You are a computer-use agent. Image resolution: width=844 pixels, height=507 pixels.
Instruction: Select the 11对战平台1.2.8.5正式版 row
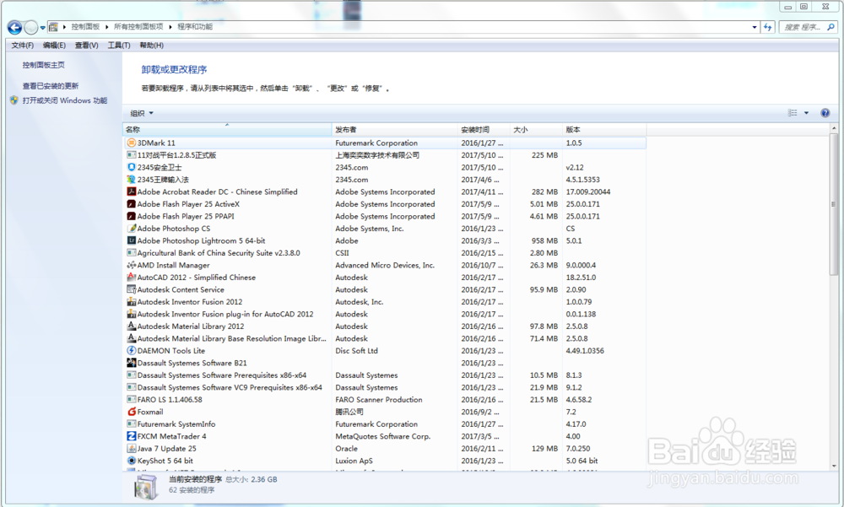coord(385,155)
